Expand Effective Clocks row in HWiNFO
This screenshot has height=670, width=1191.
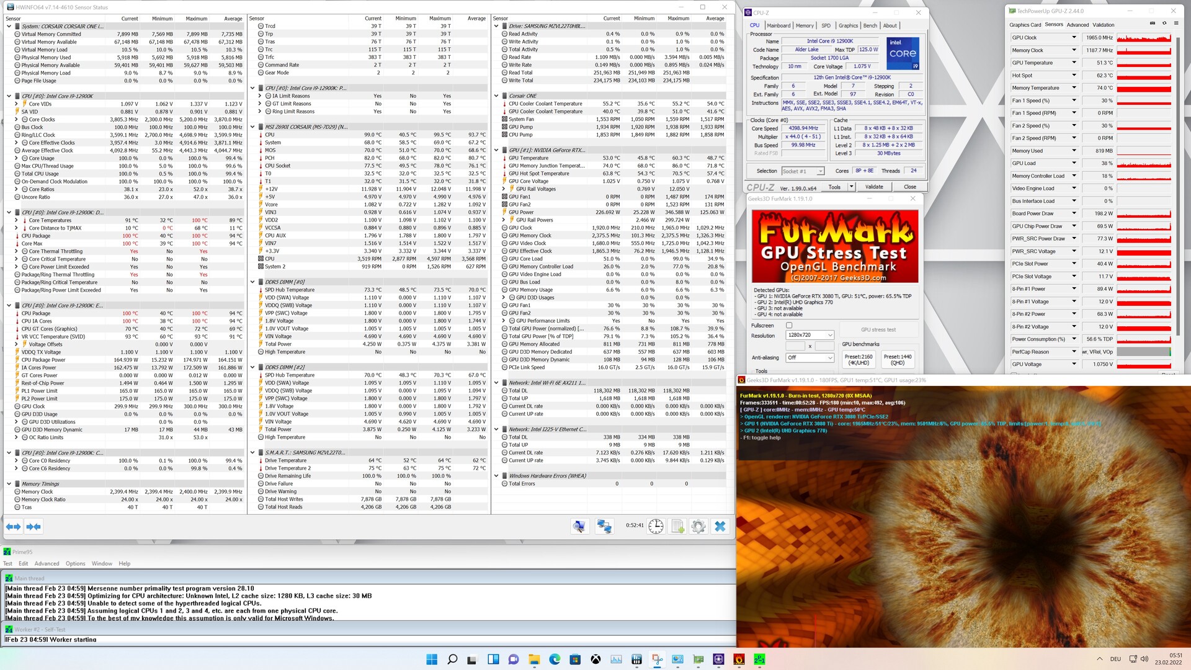tap(17, 143)
